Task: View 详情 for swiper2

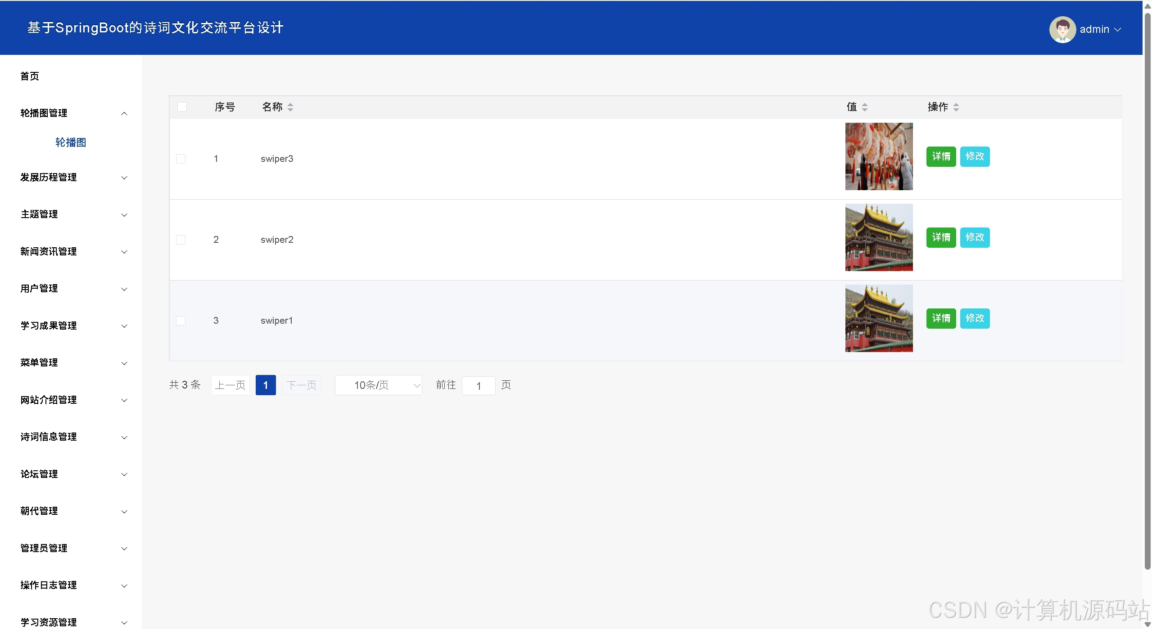Action: (941, 237)
